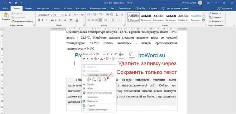
Task: Click the Поделиться share button
Action: click(x=225, y=8)
